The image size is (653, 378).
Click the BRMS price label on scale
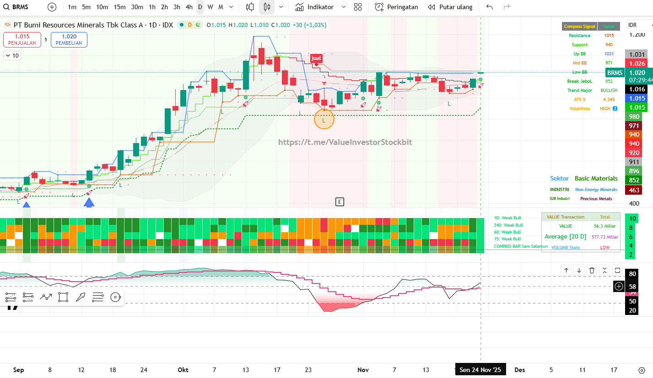coord(615,73)
